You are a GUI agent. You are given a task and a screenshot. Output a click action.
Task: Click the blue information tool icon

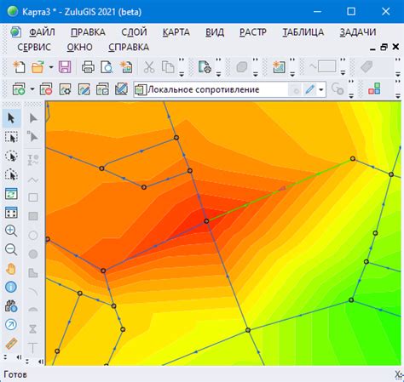tap(11, 288)
